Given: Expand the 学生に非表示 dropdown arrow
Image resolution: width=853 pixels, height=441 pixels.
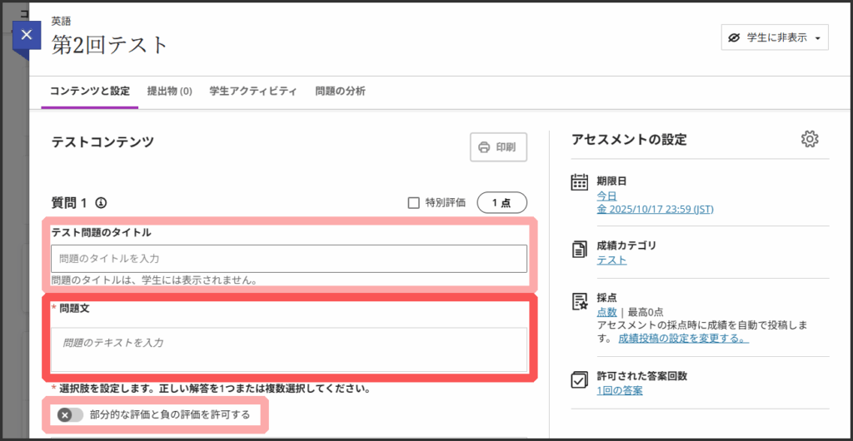Looking at the screenshot, I should [817, 38].
